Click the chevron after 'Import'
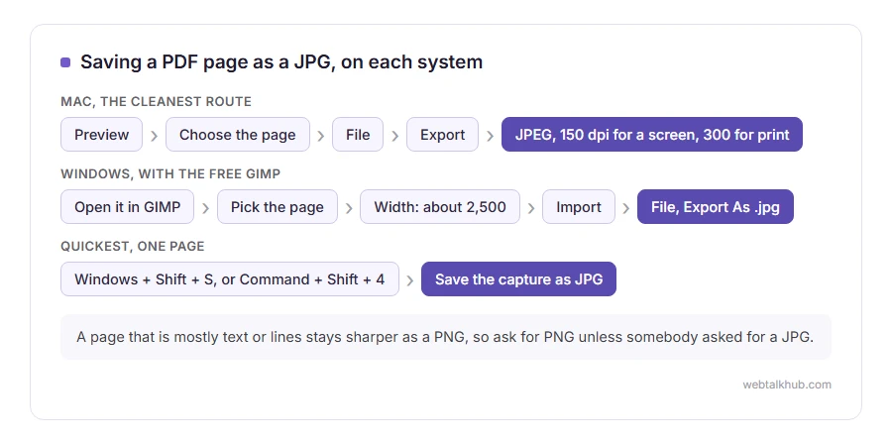 [625, 208]
